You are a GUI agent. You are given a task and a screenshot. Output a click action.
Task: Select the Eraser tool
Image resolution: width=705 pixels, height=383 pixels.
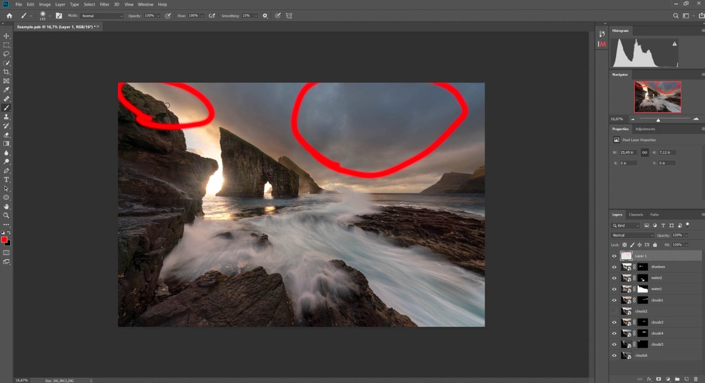pyautogui.click(x=7, y=135)
